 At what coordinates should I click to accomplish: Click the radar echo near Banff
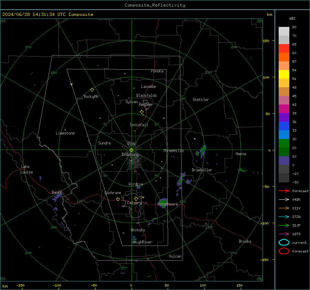(57, 196)
